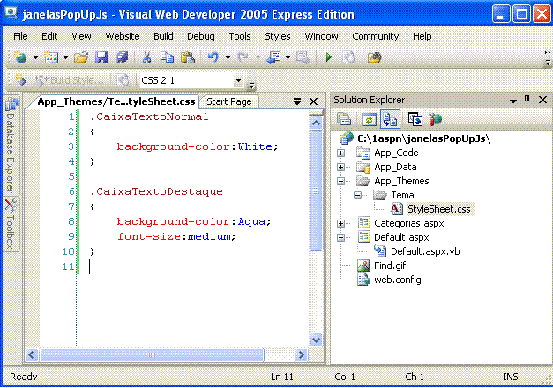Select the App_Themes StyleSheet.css editor tab

click(x=116, y=101)
